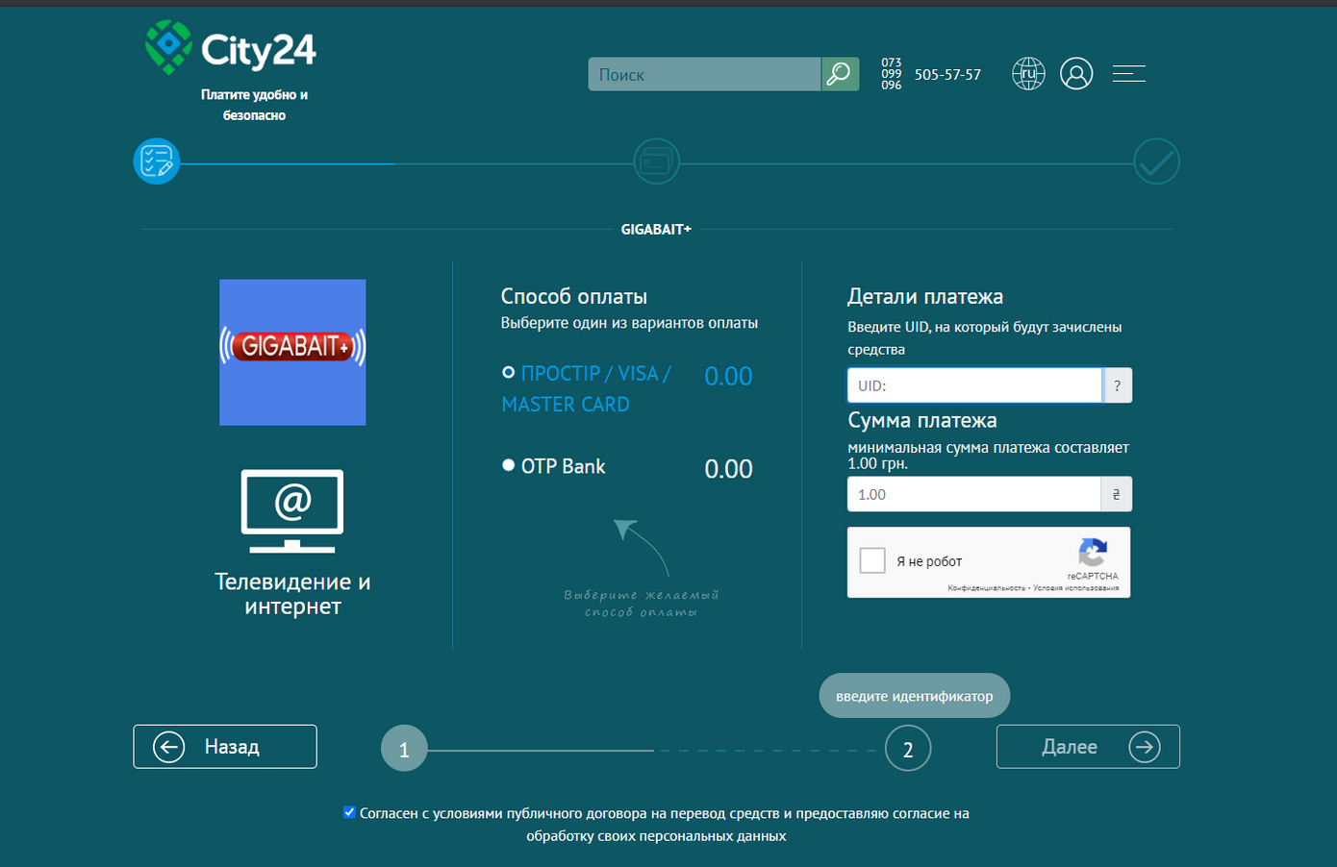The height and width of the screenshot is (867, 1337).
Task: Open the language globe selector
Action: [x=1028, y=74]
